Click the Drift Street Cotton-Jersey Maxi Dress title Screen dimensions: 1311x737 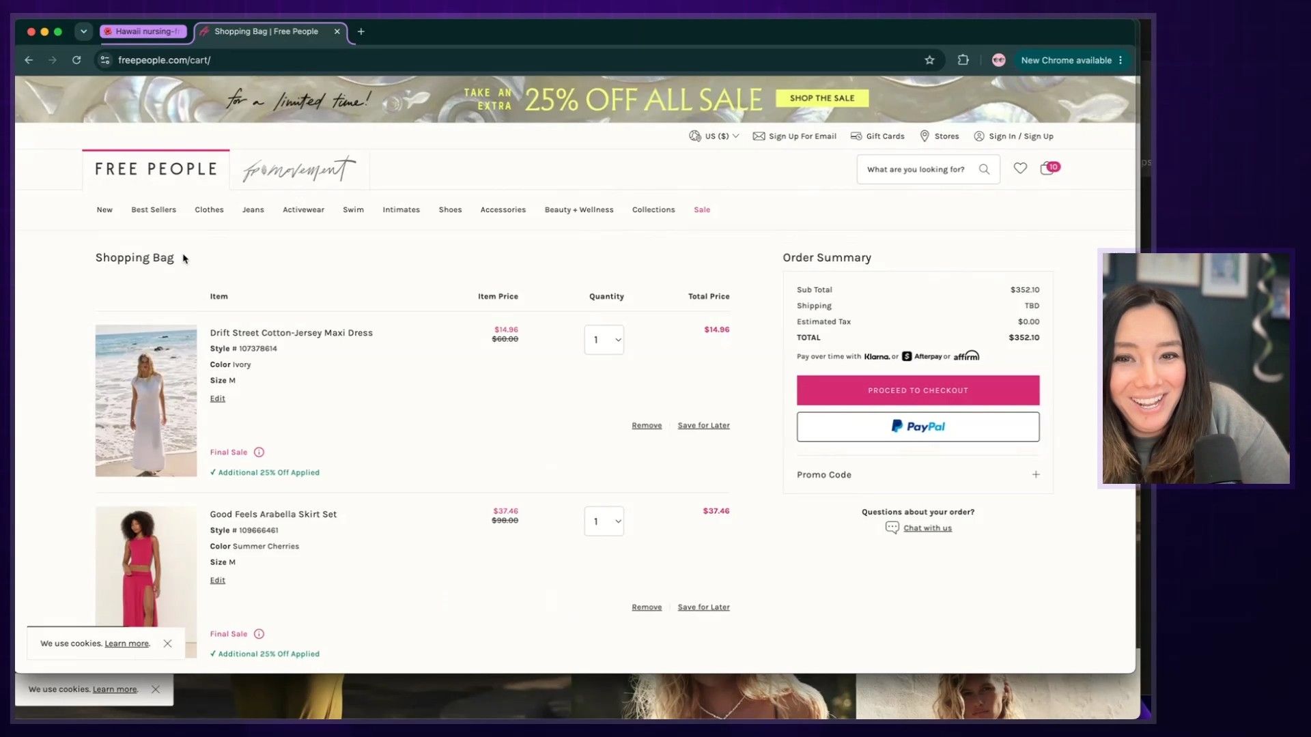[292, 333]
